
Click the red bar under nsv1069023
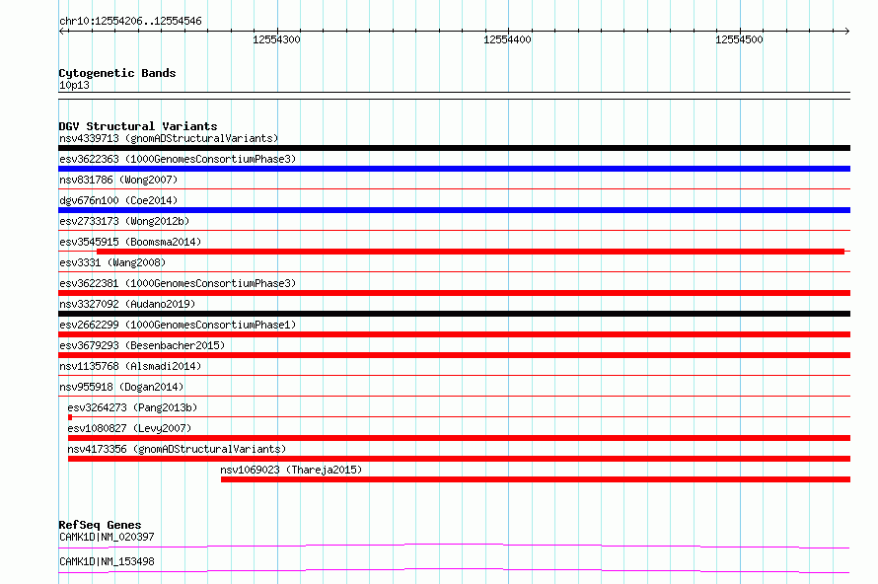click(x=536, y=479)
